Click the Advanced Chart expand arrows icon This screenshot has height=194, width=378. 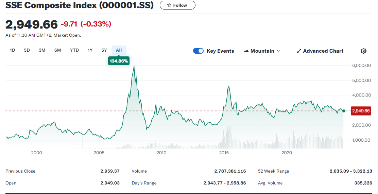[x=299, y=51]
